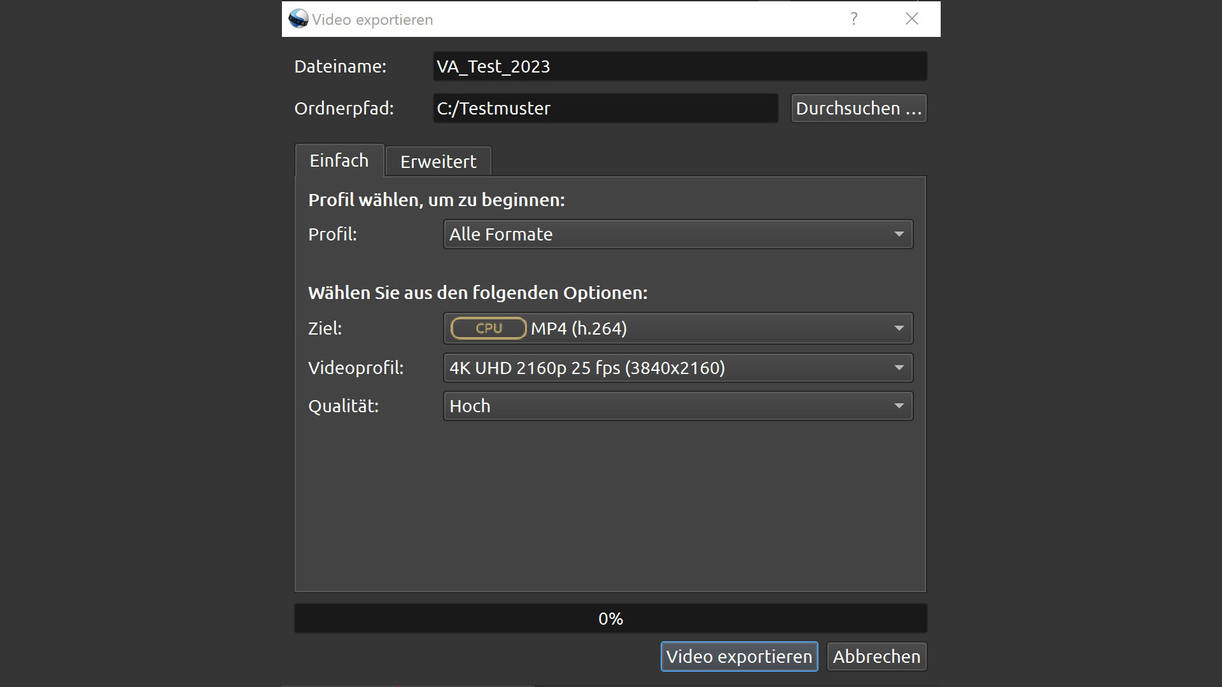Click the OpenShot logo in title bar
Image resolution: width=1222 pixels, height=687 pixels.
pos(298,19)
